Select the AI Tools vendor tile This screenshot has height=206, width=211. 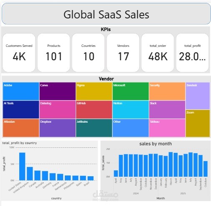click(x=21, y=110)
